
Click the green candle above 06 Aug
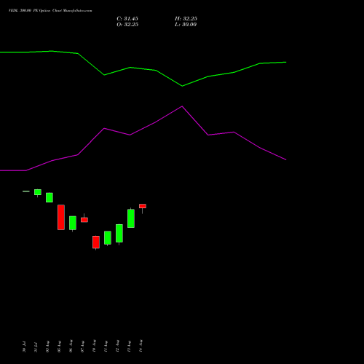click(x=73, y=223)
